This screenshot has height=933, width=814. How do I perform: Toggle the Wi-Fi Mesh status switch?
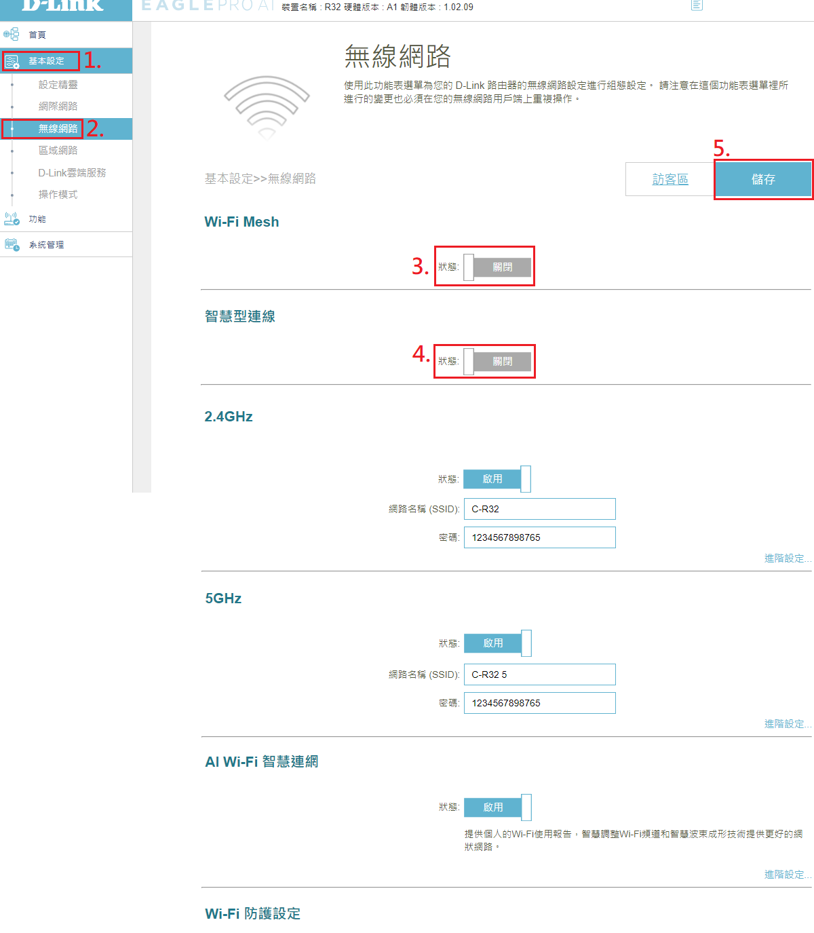click(x=497, y=267)
